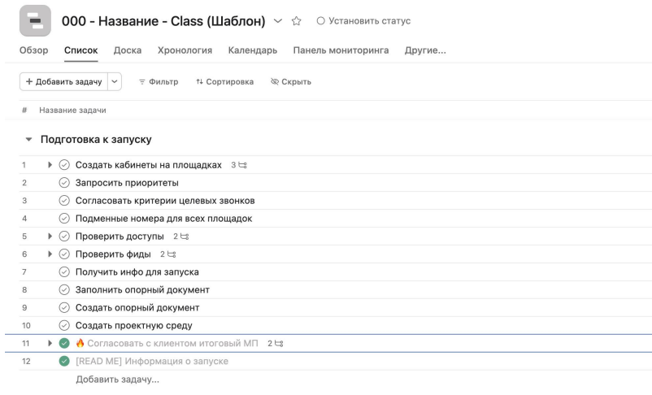The width and height of the screenshot is (652, 395).
Task: Open subtasks icon for Создать кабинеты на площадках
Action: point(242,165)
